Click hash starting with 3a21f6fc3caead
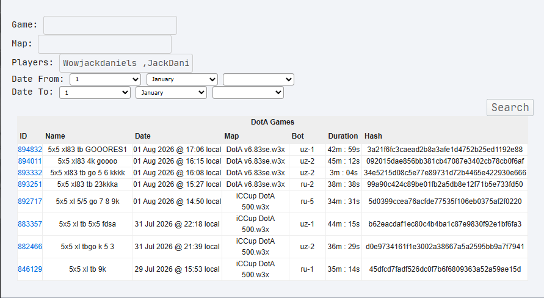Screen dimensions: 544x298 444,150
